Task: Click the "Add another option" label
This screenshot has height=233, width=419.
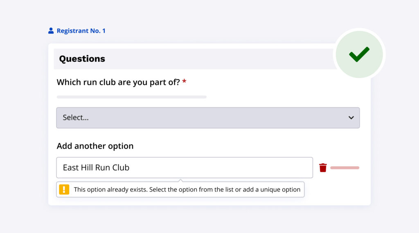Action: click(95, 146)
